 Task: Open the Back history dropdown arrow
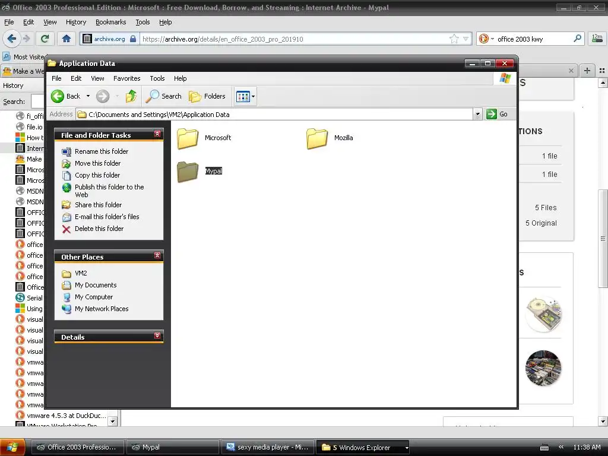[88, 96]
